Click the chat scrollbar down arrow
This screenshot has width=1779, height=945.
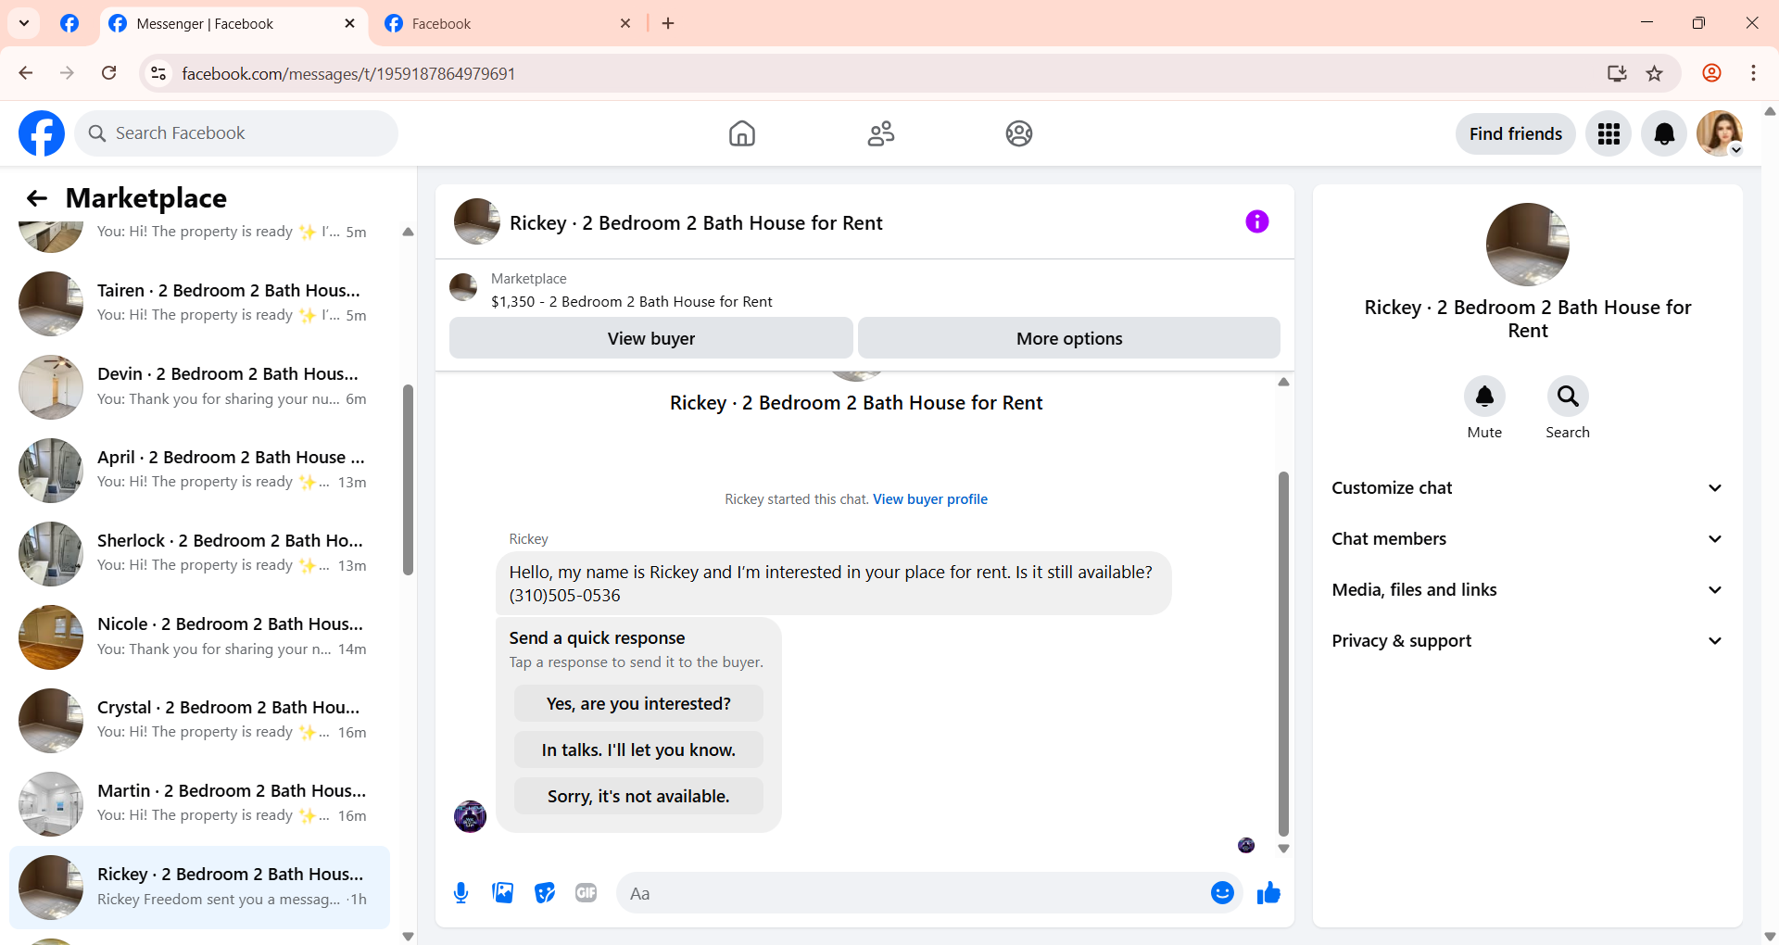click(x=1283, y=849)
